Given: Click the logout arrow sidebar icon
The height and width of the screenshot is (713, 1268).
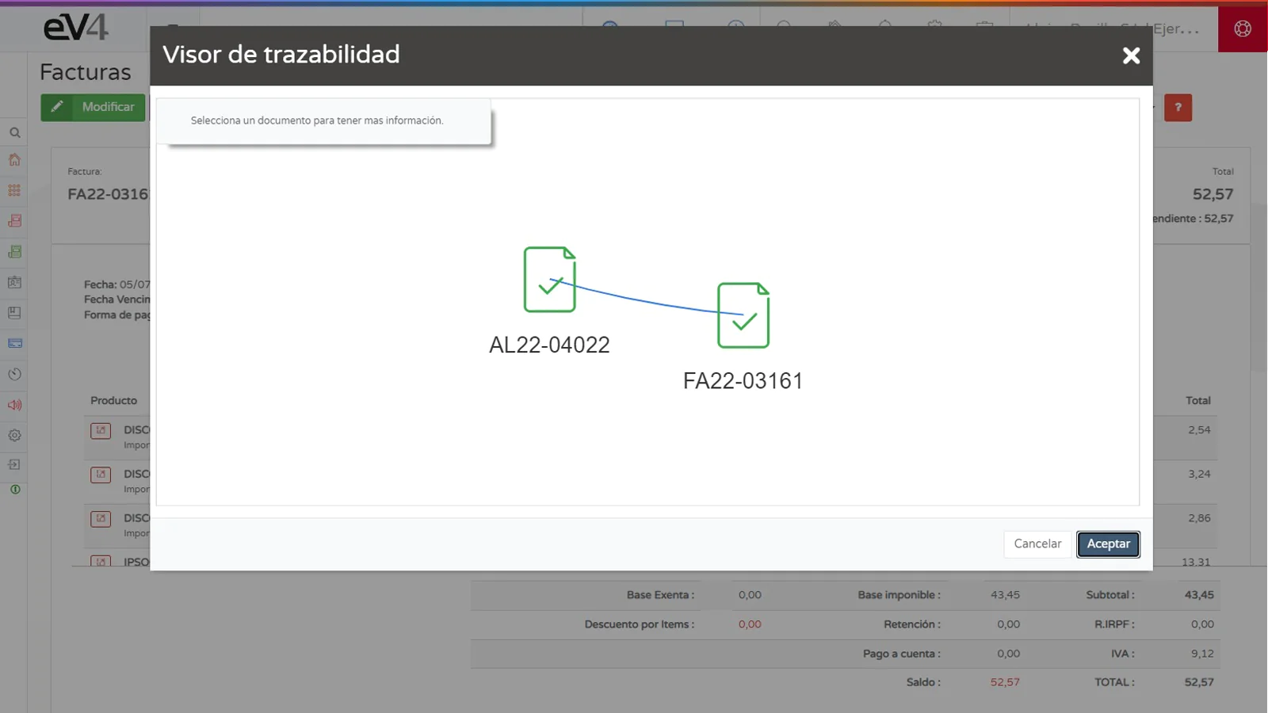Looking at the screenshot, I should pyautogui.click(x=14, y=465).
